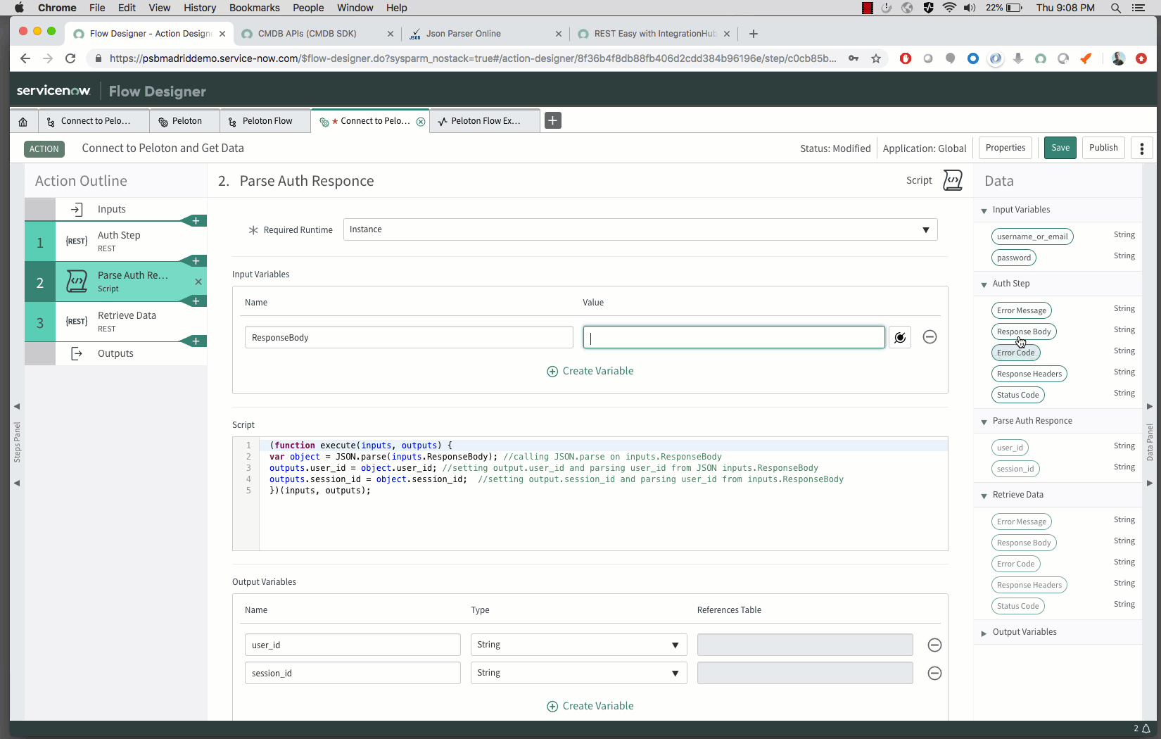Screen dimensions: 1161x739
Task: Edit the session_id output name field
Action: pyautogui.click(x=353, y=673)
